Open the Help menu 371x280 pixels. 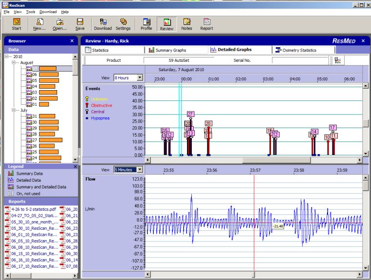tap(65, 12)
